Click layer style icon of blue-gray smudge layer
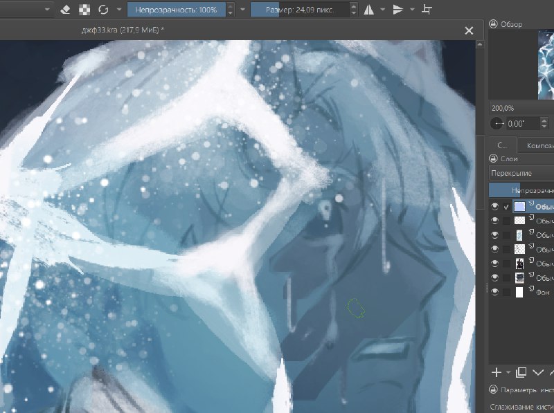Image resolution: width=554 pixels, height=413 pixels. pos(531,274)
